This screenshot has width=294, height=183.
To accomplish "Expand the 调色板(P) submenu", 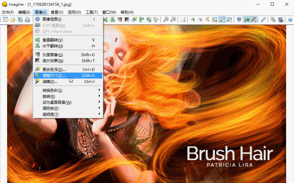I will click(68, 108).
